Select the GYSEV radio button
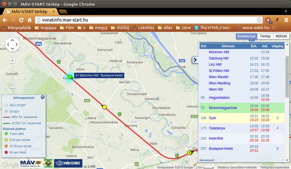291x169 pixels. [6, 112]
